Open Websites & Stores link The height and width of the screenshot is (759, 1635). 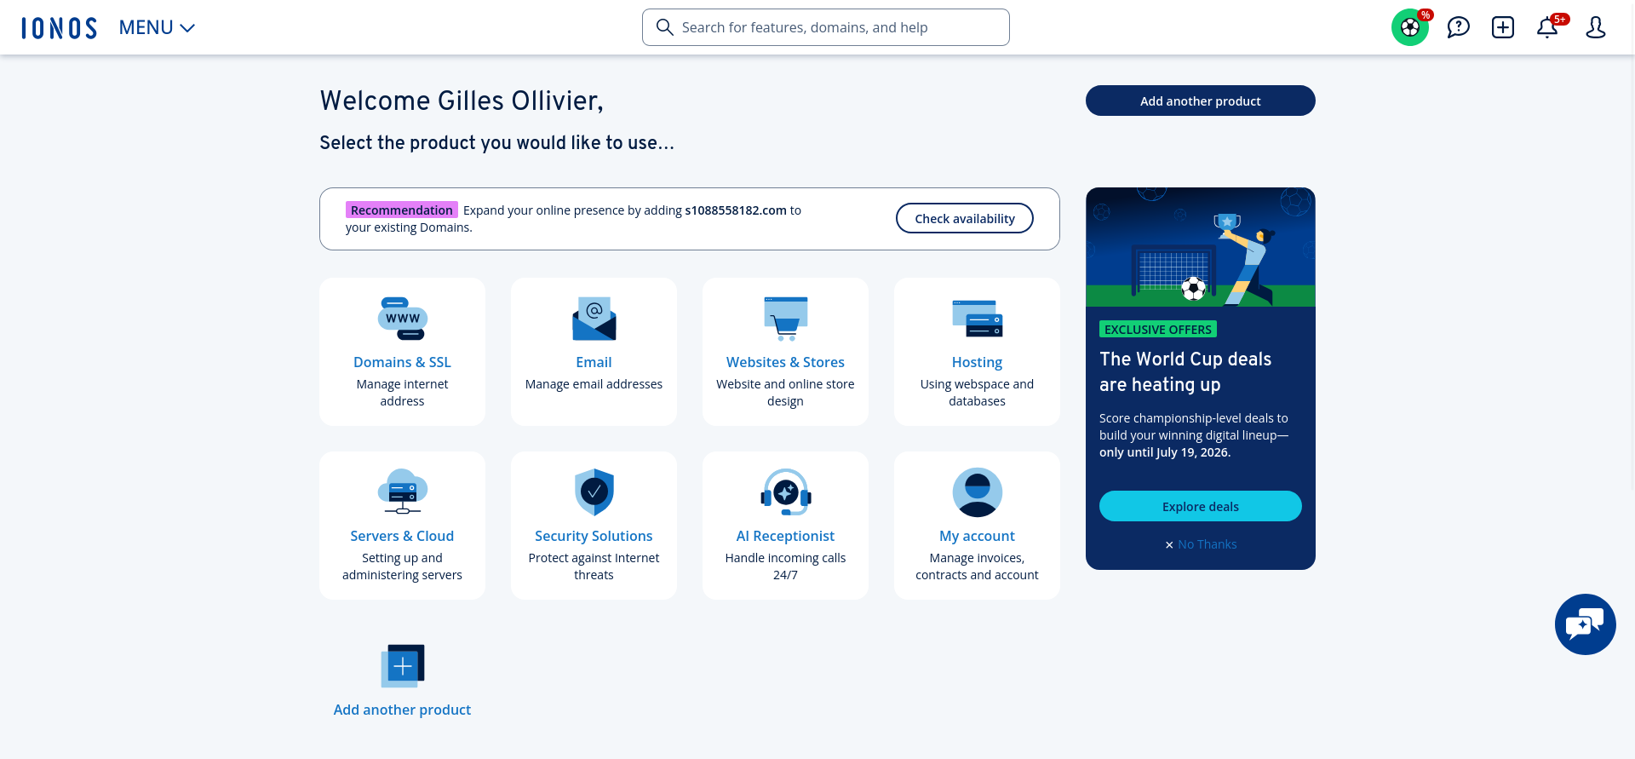(785, 362)
